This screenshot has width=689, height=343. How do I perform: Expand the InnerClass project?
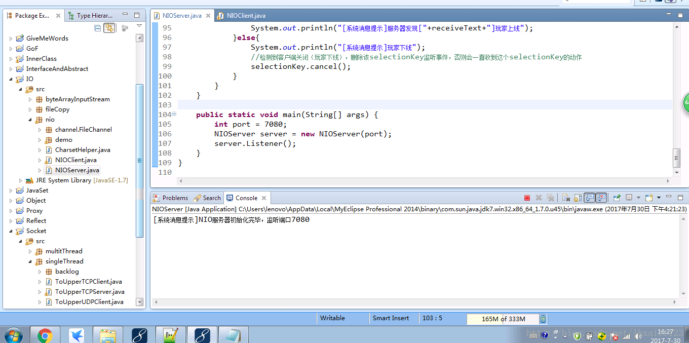pos(11,59)
